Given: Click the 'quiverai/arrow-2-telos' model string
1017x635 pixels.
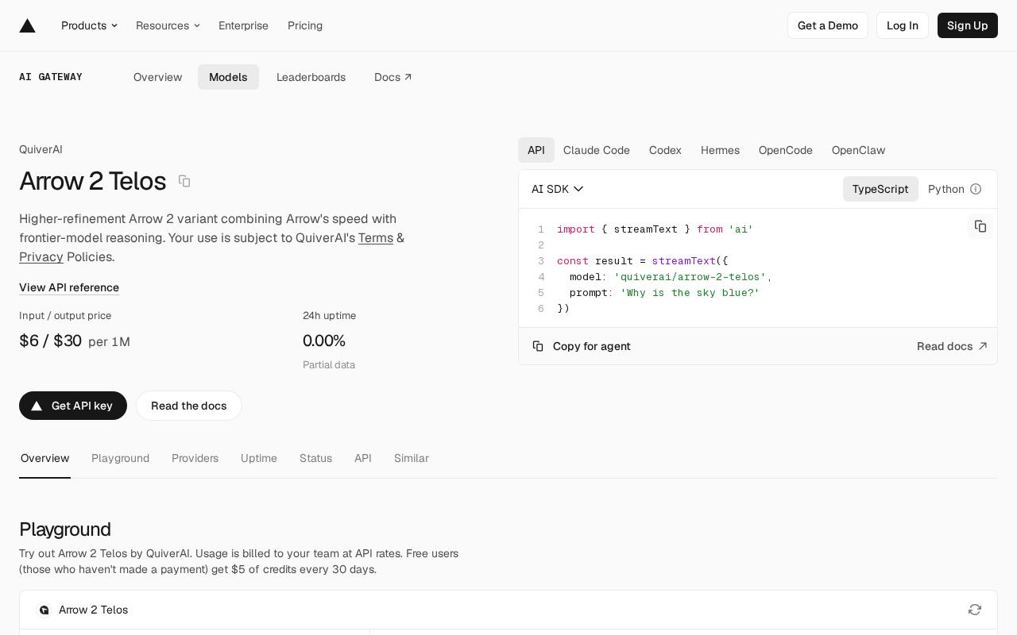Looking at the screenshot, I should pos(690,276).
